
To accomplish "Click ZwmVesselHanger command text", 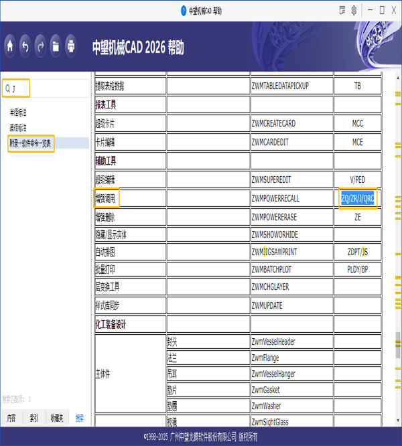I will click(273, 374).
